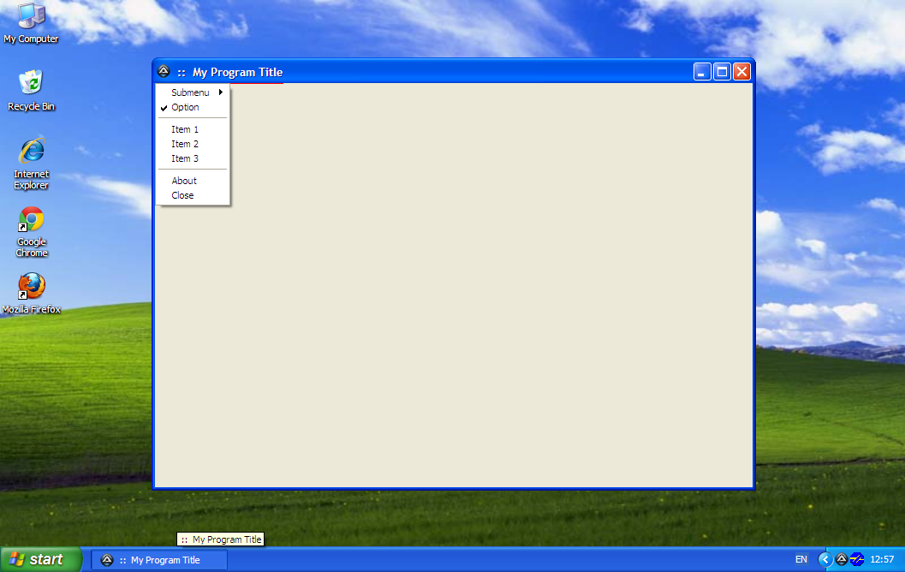Click the triangle program icon in the system tray
This screenshot has height=572, width=905.
[x=842, y=559]
